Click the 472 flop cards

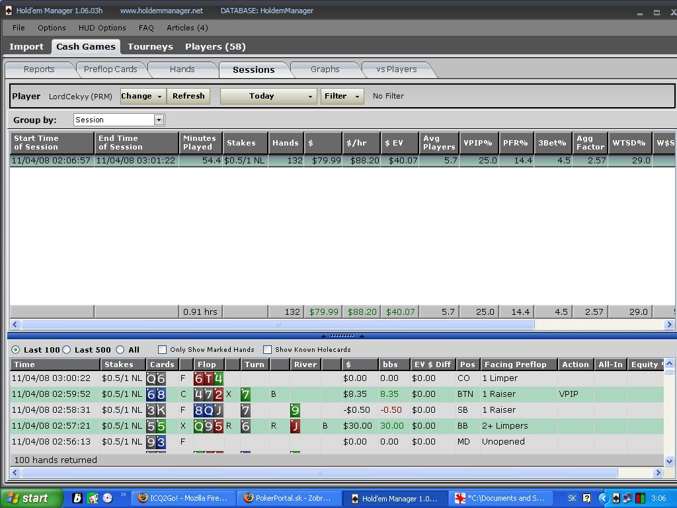coord(208,394)
